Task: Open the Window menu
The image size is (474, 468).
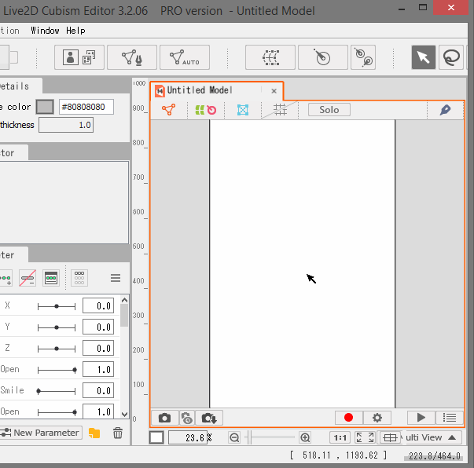Action: [45, 31]
